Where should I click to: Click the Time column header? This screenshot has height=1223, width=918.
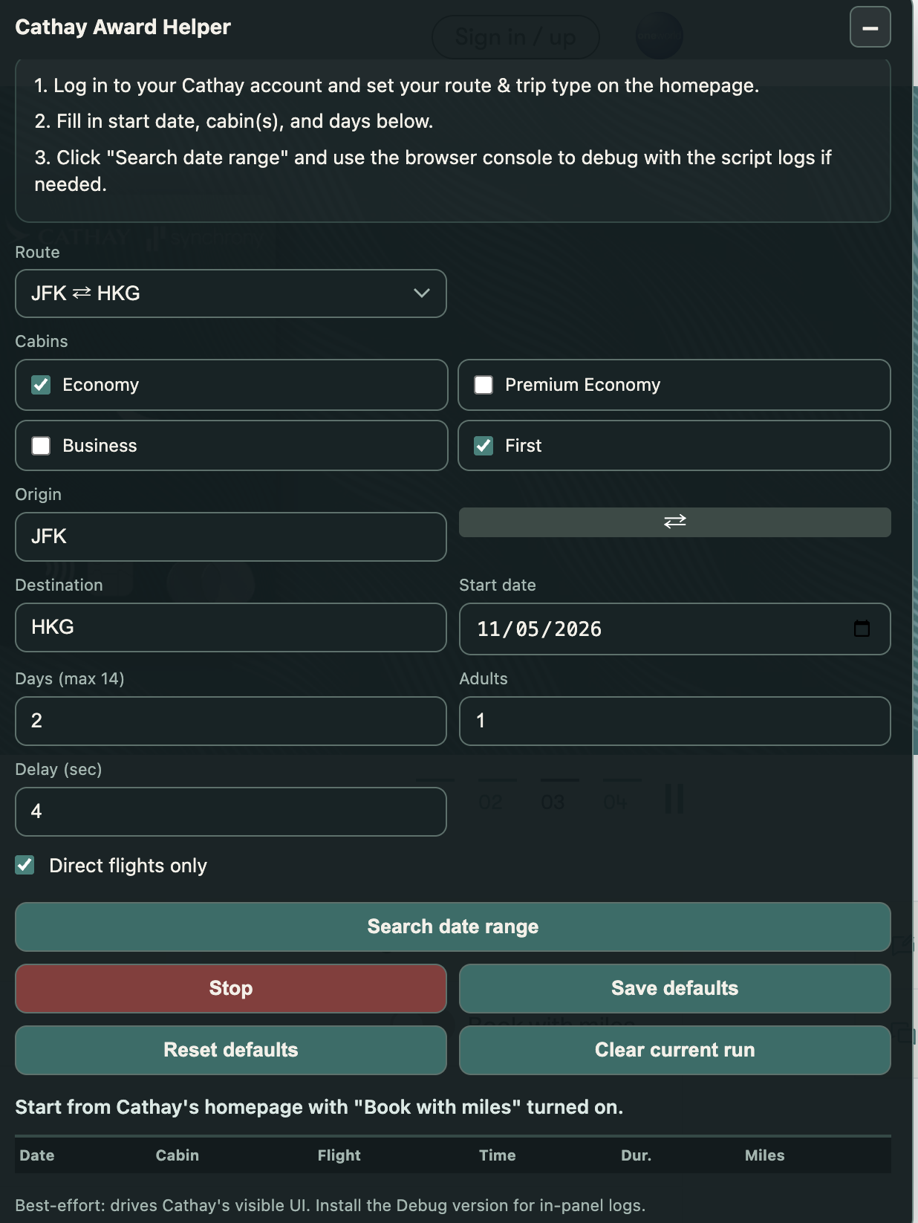[498, 1155]
